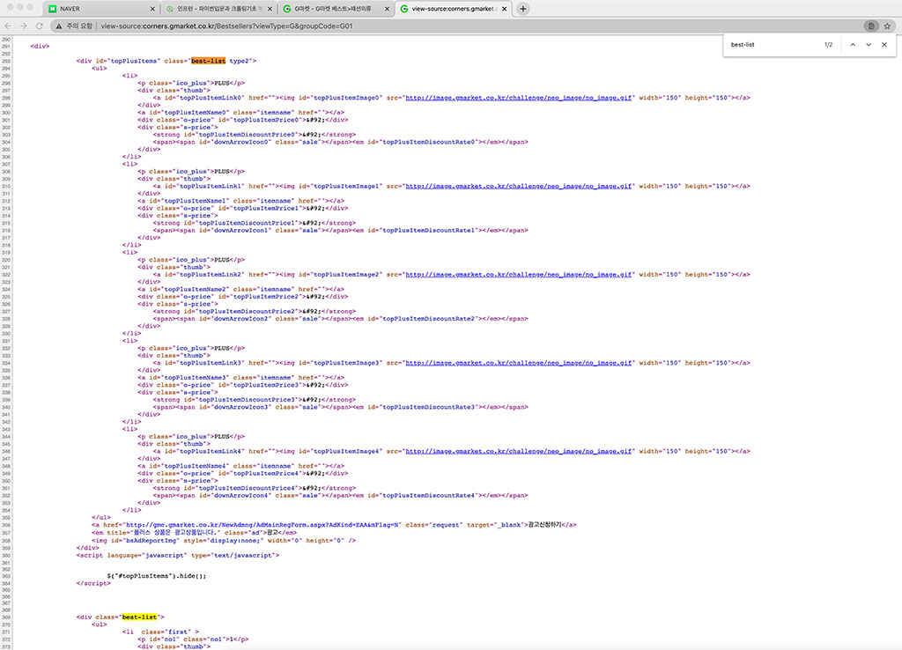Viewport: 902px width, 650px height.
Task: Jump to previous find result
Action: pyautogui.click(x=853, y=44)
